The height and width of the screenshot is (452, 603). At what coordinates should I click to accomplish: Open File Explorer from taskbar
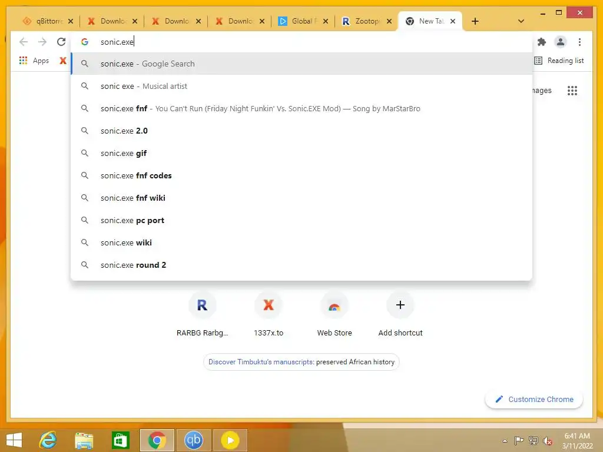pos(84,440)
